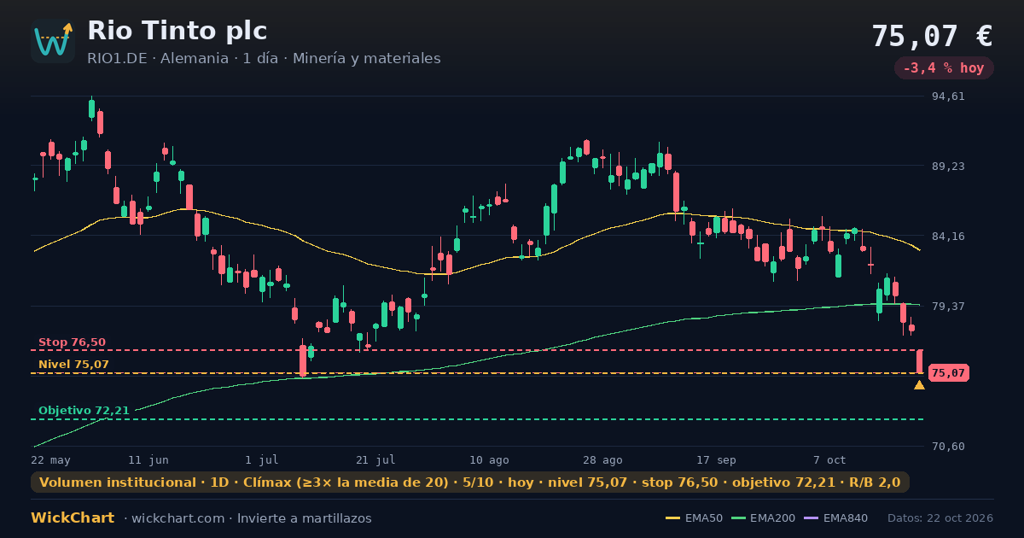
Task: Click the 89,23 price axis label
Action: point(948,167)
